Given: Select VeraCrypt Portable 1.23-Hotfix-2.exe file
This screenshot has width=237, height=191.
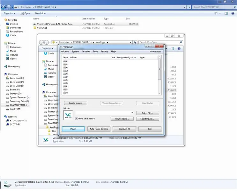Looking at the screenshot, I should pos(85,24).
